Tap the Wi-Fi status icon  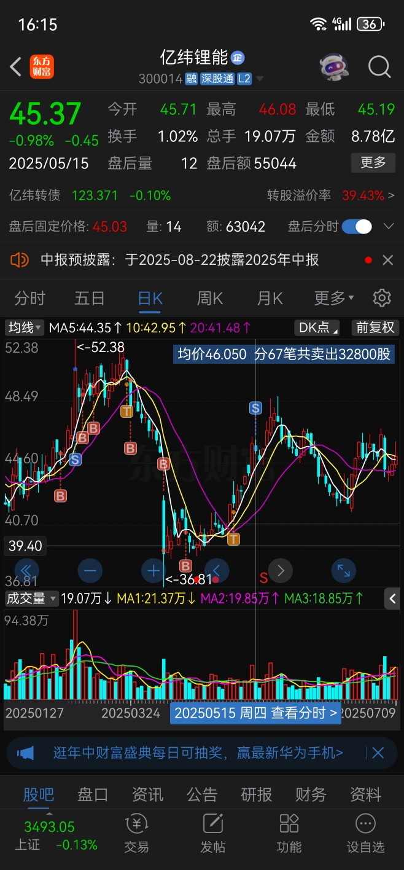319,24
